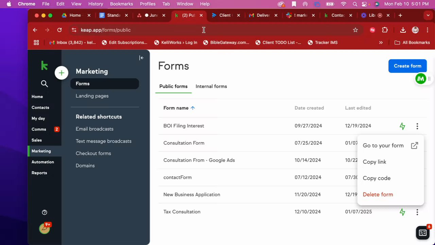Go to Home in the sidebar
This screenshot has height=245, width=435.
(x=37, y=97)
